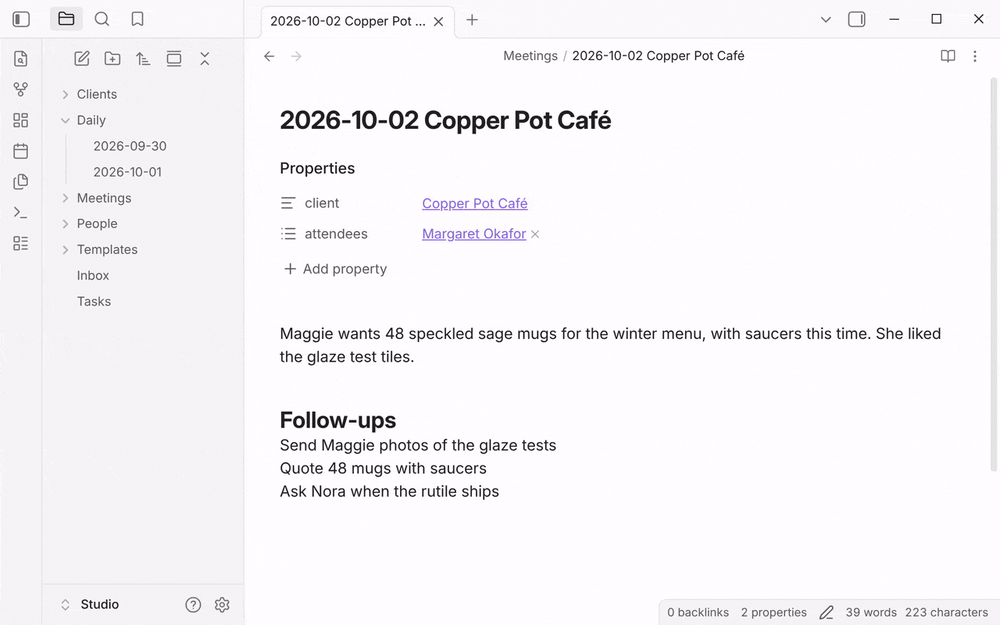Open Obsidian settings gear
Screen dimensions: 1000x625
point(222,605)
